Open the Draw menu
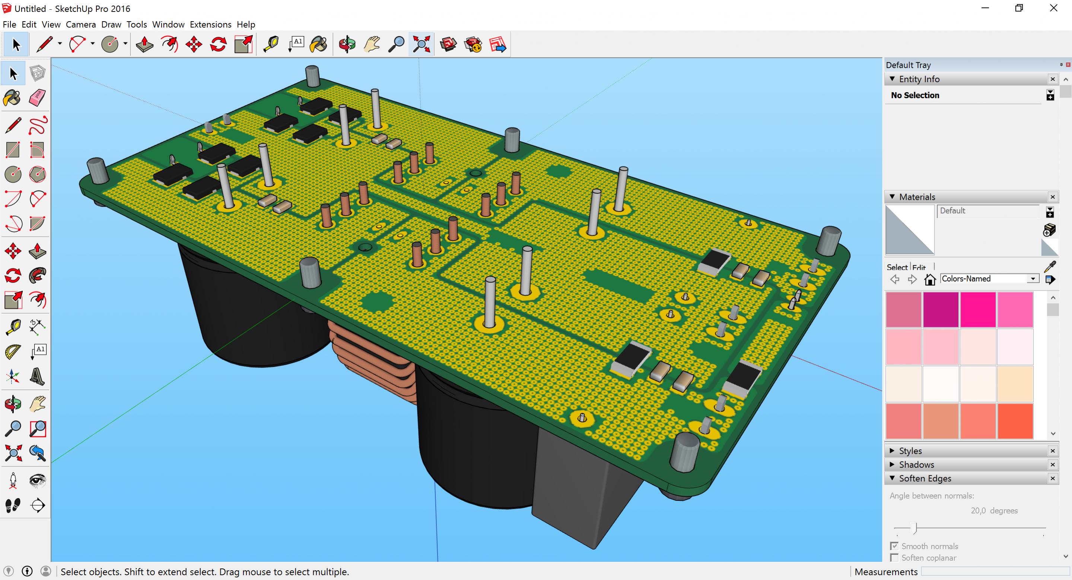Screen dimensions: 1072x580 111,25
